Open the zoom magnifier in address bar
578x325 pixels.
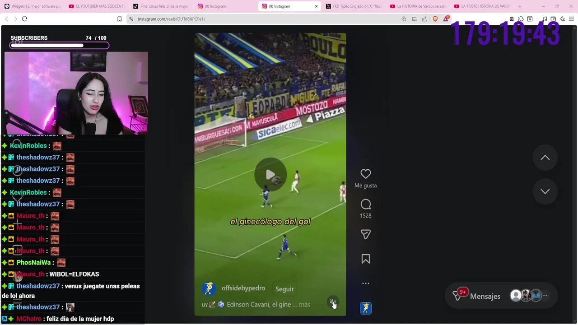point(404,19)
